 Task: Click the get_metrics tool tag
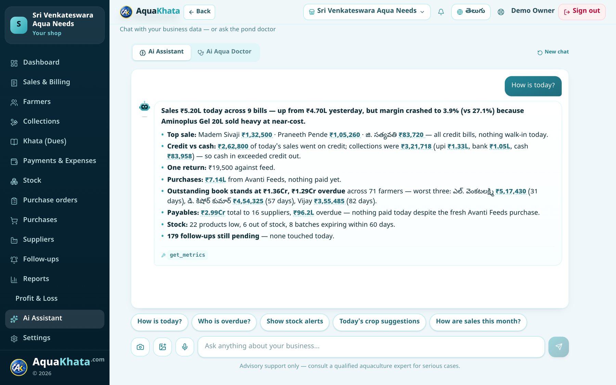187,255
